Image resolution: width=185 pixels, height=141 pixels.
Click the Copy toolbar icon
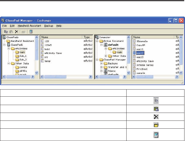coord(6,32)
